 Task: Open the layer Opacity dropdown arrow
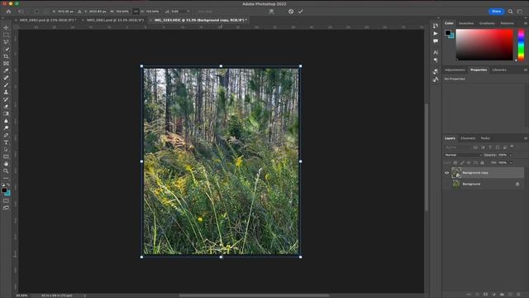tap(511, 155)
